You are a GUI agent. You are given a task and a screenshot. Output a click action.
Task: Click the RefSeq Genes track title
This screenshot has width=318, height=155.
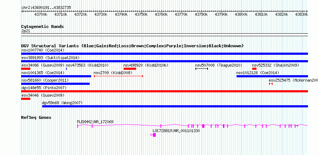coord(36,117)
